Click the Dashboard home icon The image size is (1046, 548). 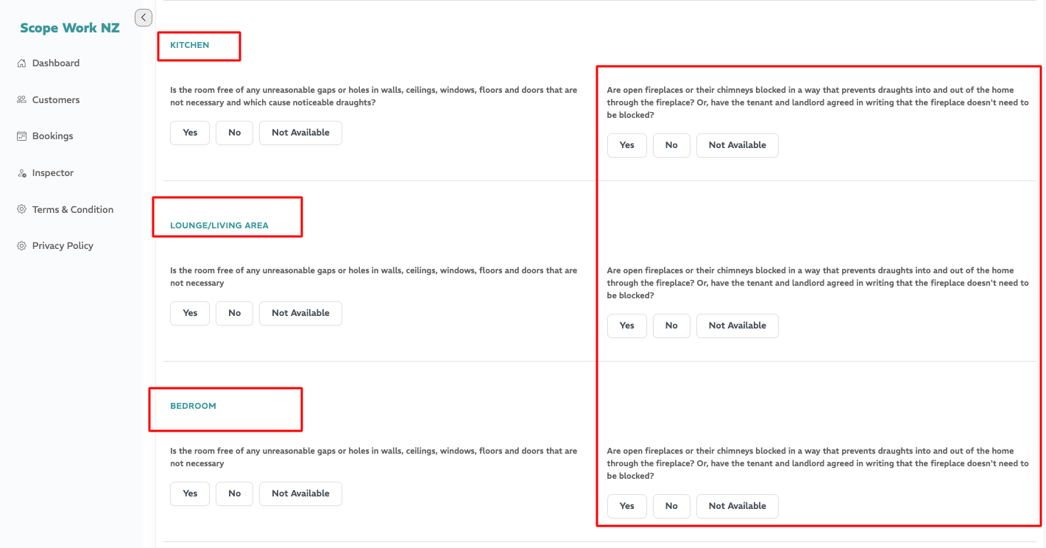(22, 63)
